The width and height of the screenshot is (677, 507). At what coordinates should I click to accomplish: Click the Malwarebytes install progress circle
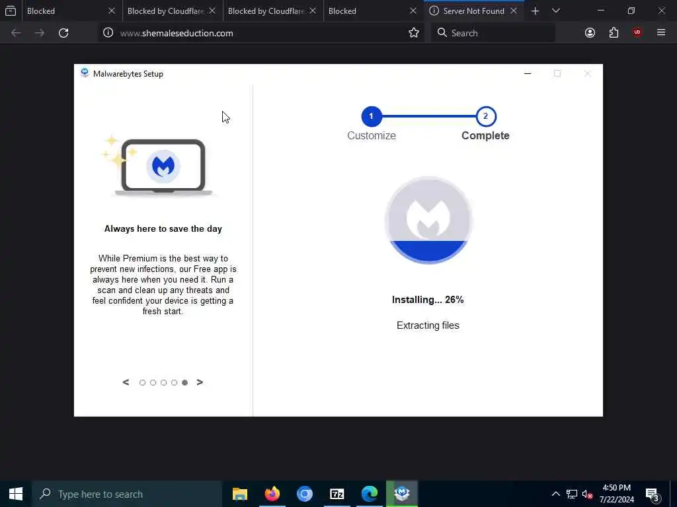click(x=428, y=220)
